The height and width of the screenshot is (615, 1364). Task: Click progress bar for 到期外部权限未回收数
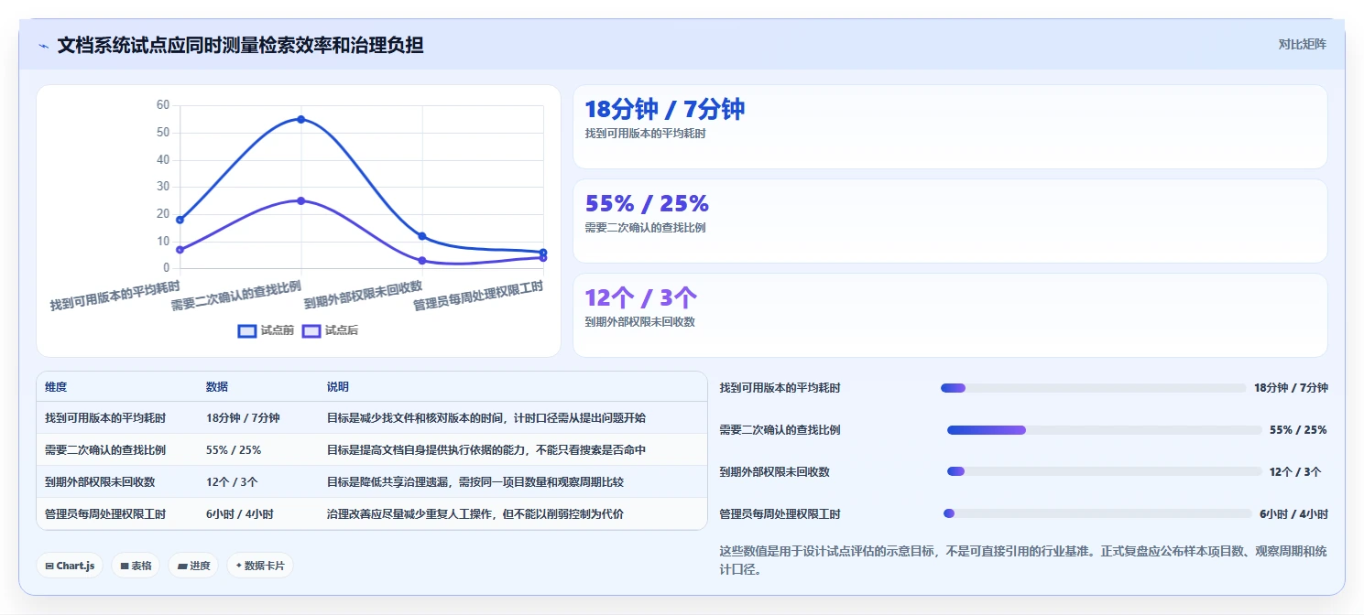[x=1105, y=471]
